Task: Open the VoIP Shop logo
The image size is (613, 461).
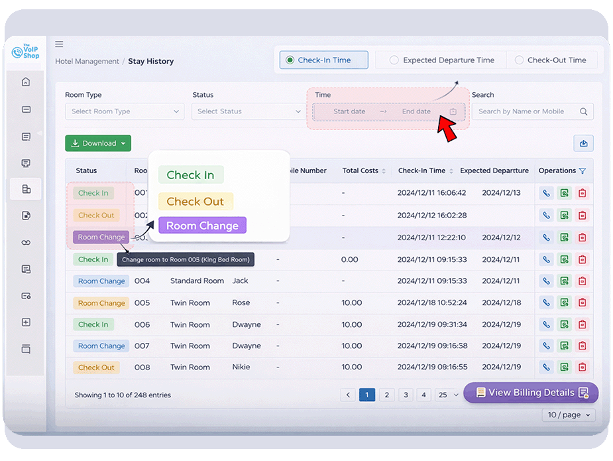Action: coord(26,51)
